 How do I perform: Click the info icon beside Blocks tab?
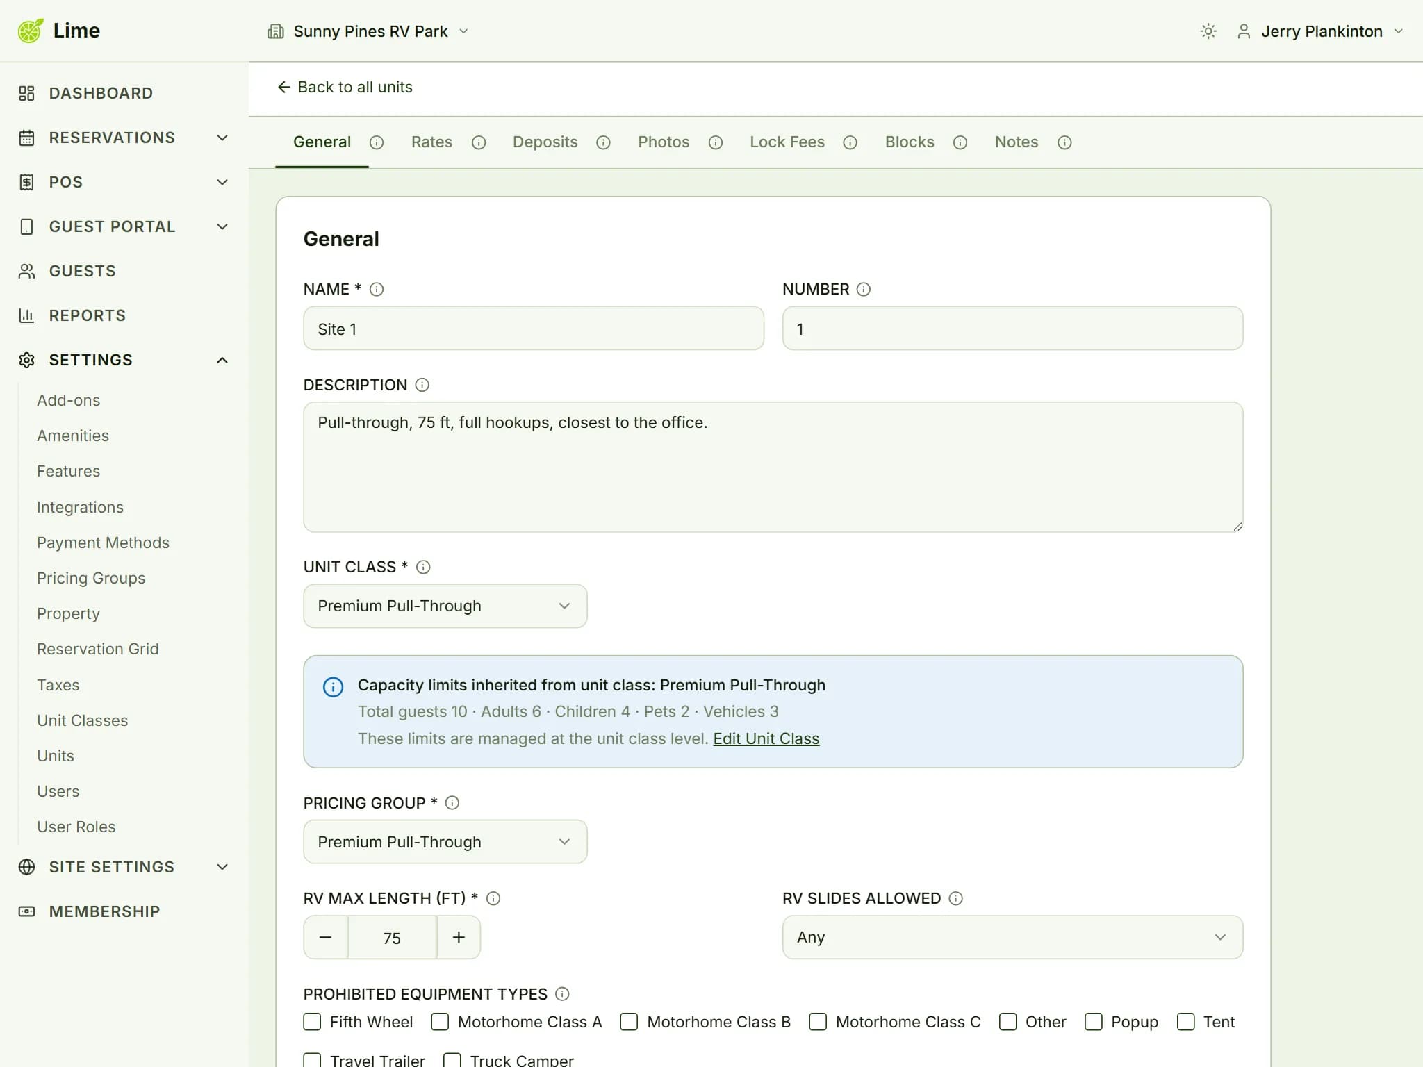pyautogui.click(x=960, y=142)
